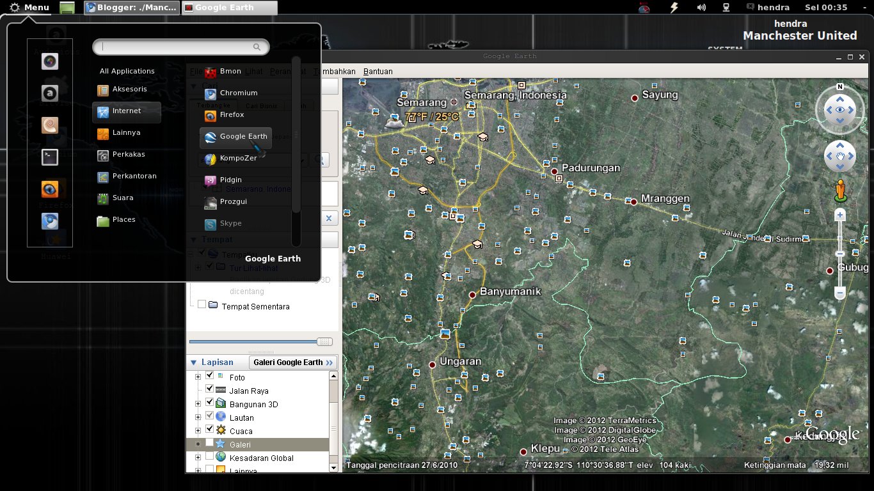874x491 pixels.
Task: Select the Perkantoran category
Action: pyautogui.click(x=126, y=176)
